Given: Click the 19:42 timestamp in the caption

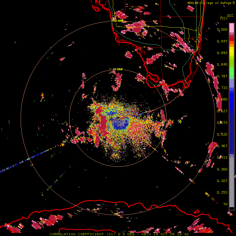Looking at the screenshot, I should coord(183,234).
